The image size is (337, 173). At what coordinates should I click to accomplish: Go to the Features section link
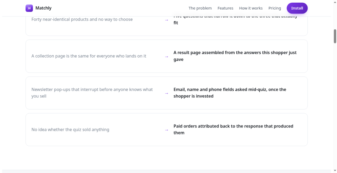[x=225, y=8]
